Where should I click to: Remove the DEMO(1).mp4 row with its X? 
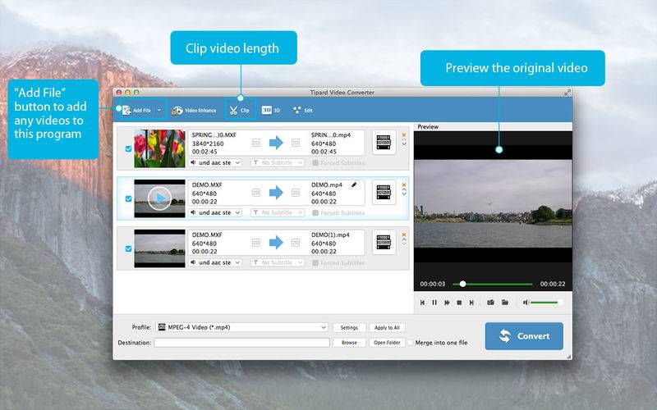coord(404,235)
